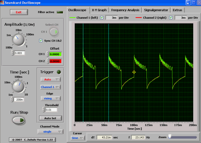Image resolution: width=201 pixels, height=143 pixels.
Task: Click the time value stepper arrows
Action: [12, 100]
